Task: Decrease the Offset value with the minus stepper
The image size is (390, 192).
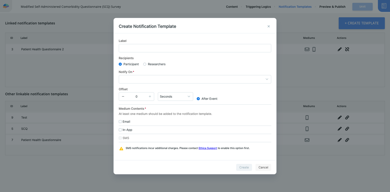Action: tap(123, 96)
